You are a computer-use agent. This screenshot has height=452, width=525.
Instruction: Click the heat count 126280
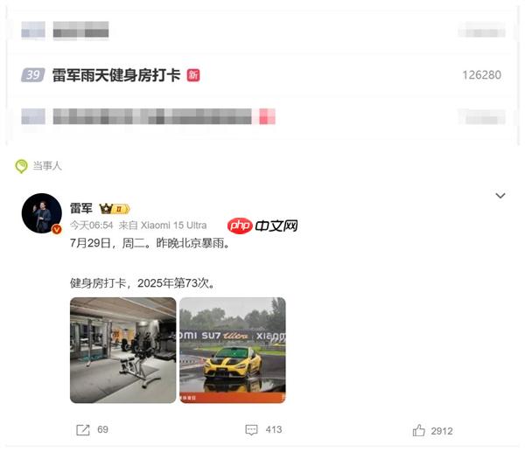click(481, 75)
